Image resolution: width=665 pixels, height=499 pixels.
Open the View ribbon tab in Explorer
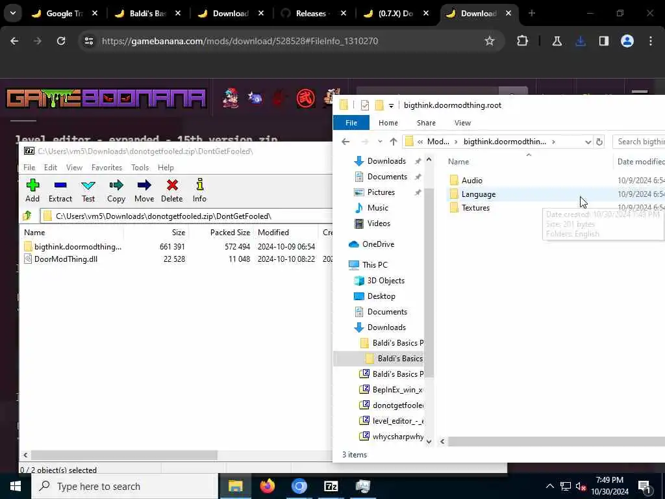click(x=462, y=123)
